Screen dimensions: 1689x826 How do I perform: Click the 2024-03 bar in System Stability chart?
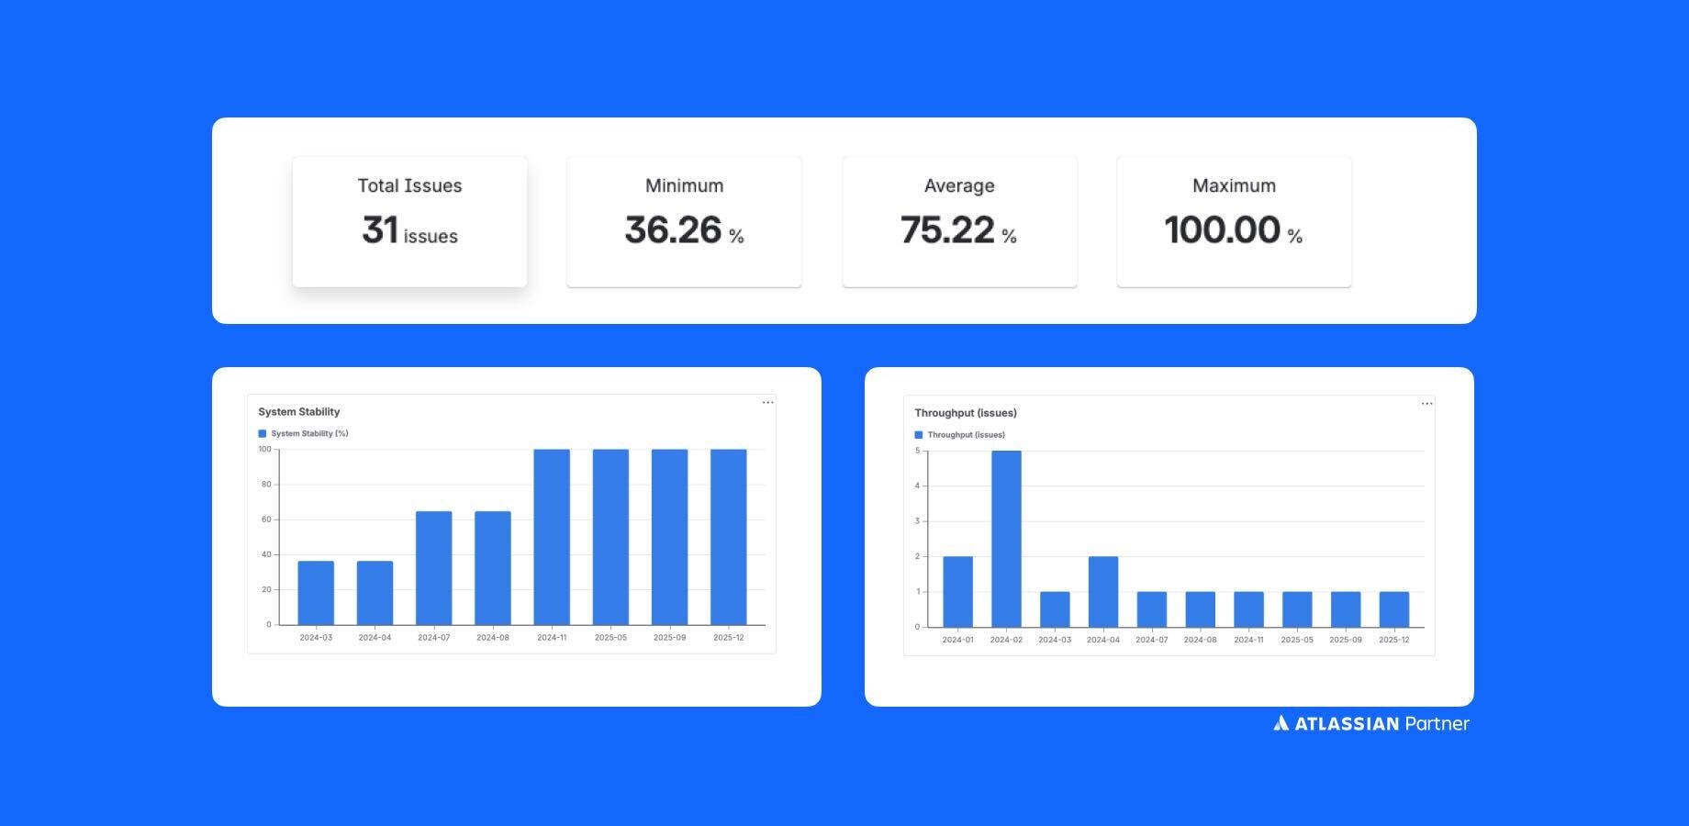[317, 592]
